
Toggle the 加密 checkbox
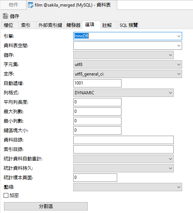coord(6,196)
